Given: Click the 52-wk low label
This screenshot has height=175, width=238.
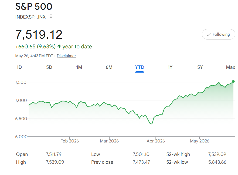Looking at the screenshot, I should coord(177,162).
